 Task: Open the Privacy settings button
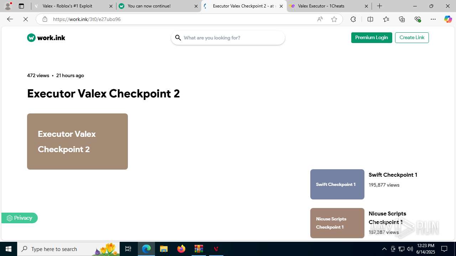point(20,218)
